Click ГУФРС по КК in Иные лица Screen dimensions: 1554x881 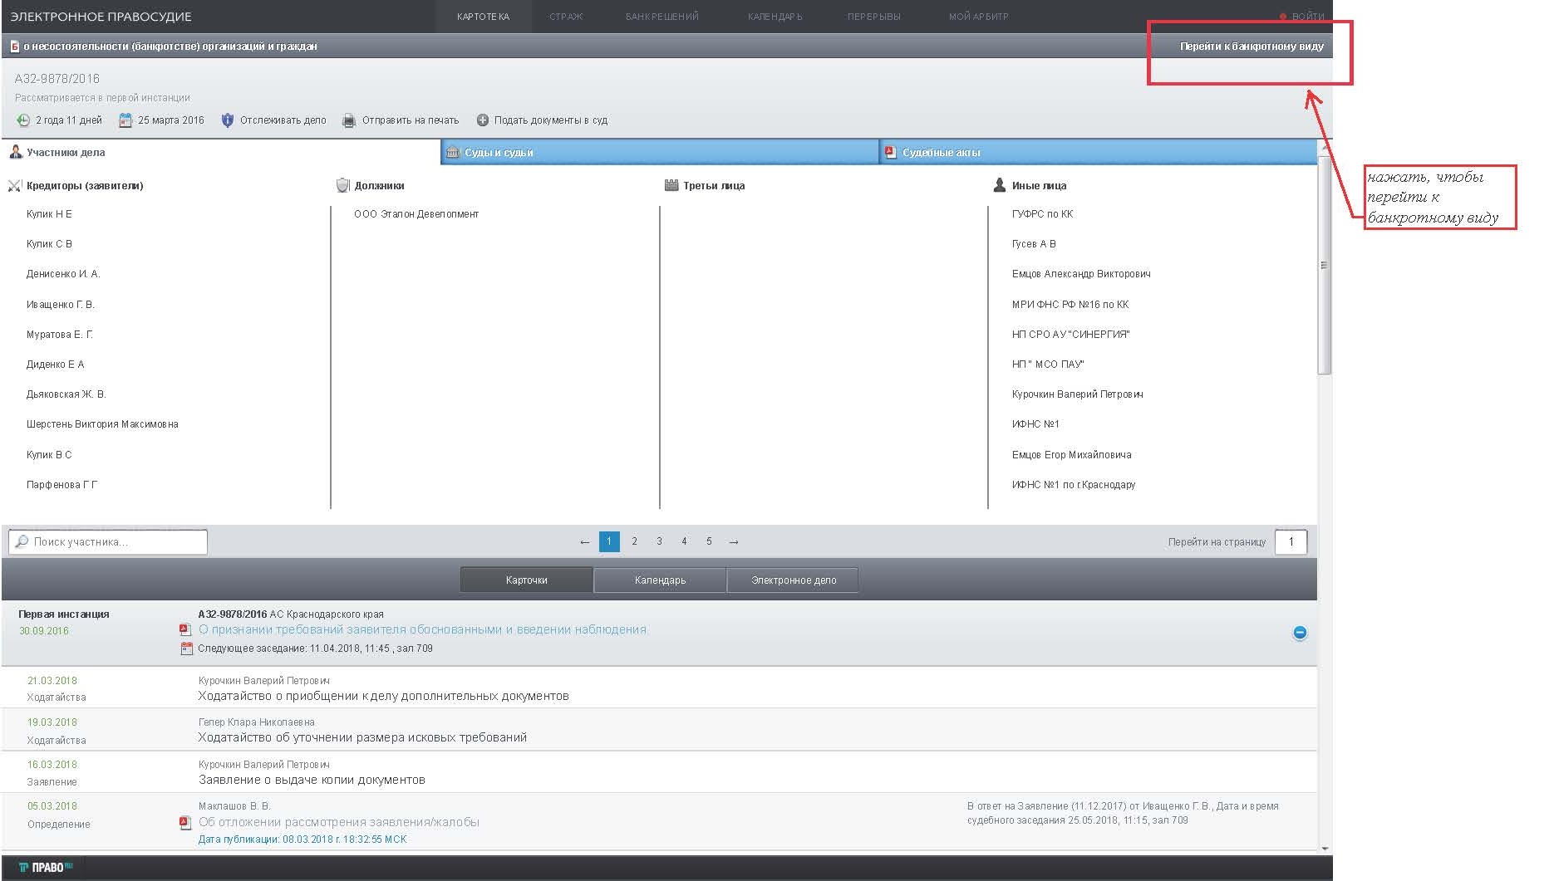click(x=1042, y=214)
